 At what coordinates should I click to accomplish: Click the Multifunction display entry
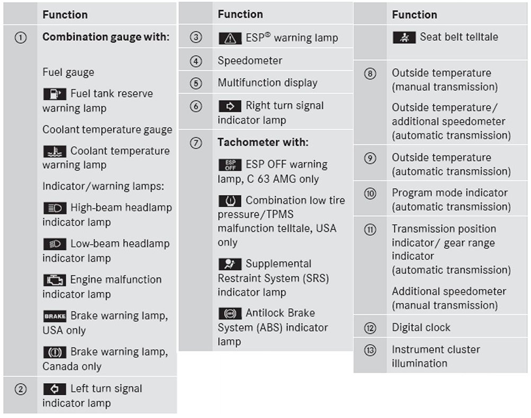(x=267, y=83)
